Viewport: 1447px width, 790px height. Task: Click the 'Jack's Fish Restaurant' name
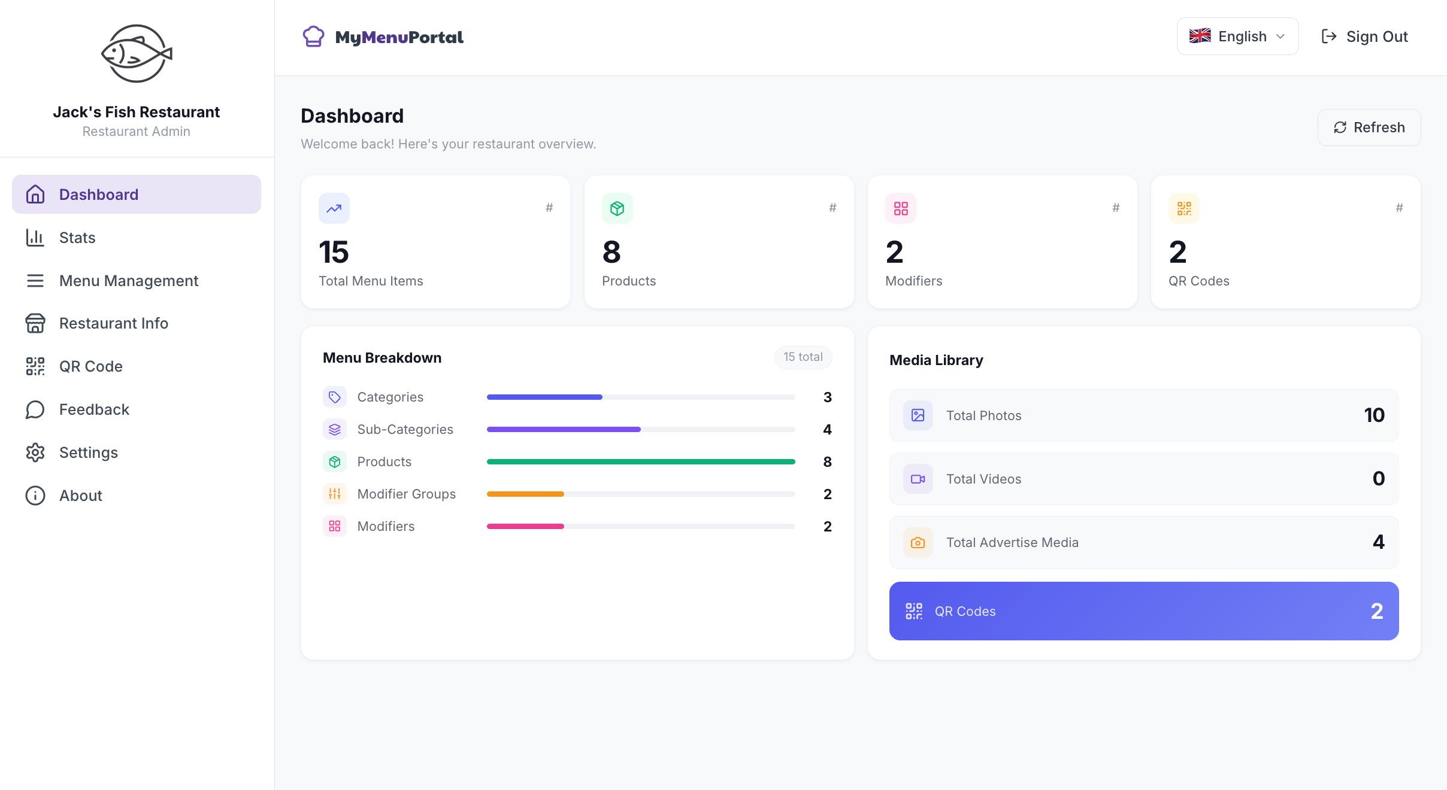137,112
